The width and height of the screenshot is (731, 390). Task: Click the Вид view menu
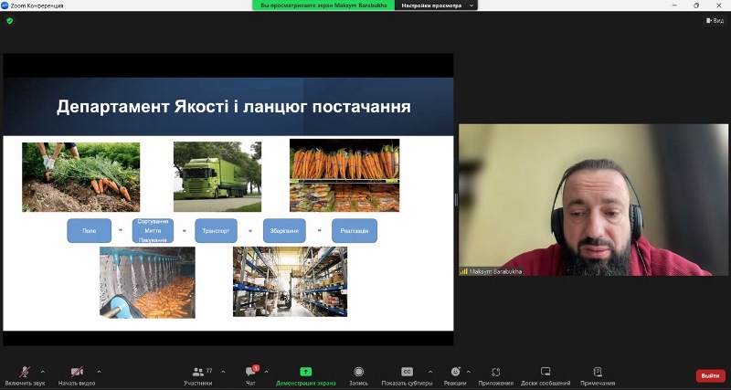pos(715,20)
